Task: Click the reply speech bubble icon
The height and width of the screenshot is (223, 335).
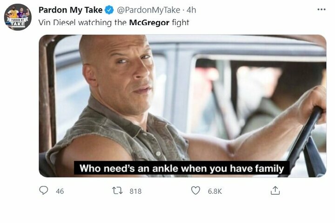Action: [44, 190]
